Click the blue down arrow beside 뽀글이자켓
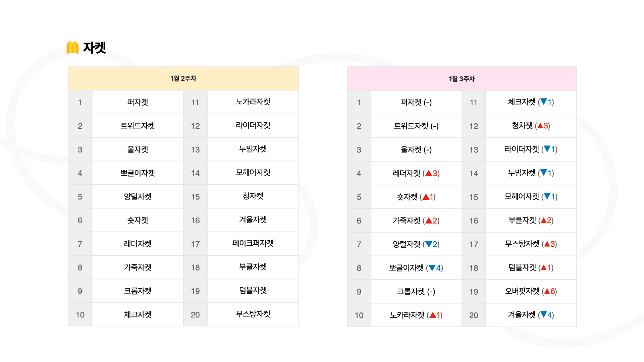 click(x=432, y=268)
